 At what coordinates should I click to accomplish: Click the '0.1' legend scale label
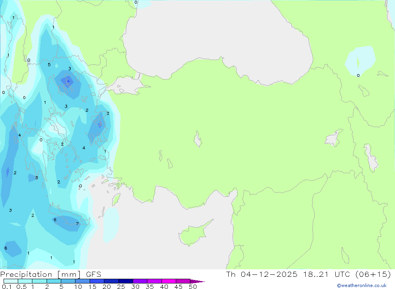(x=7, y=287)
